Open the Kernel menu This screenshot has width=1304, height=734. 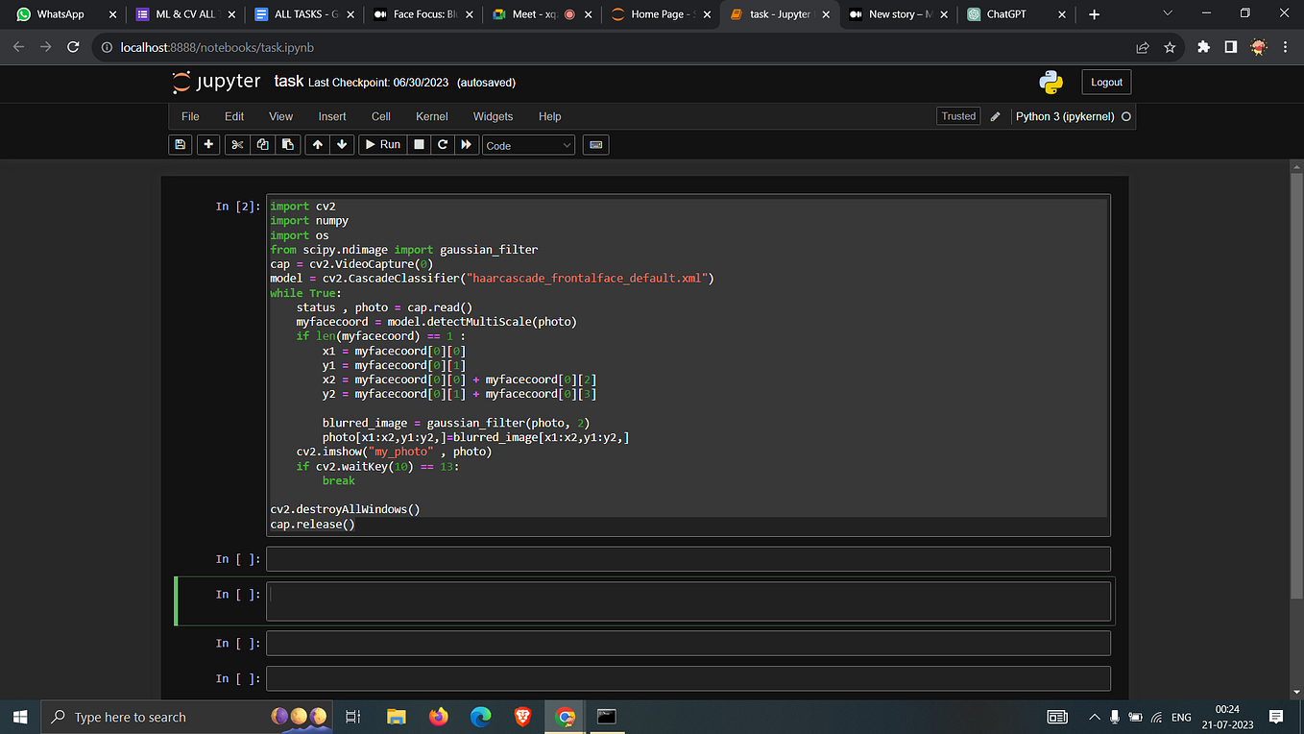pos(431,116)
